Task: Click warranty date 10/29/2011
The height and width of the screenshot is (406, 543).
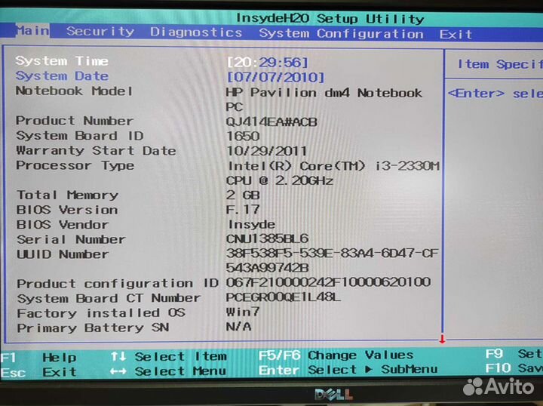Action: click(267, 151)
